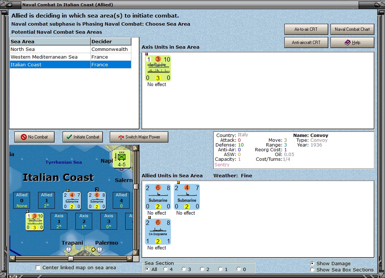Click the No Combat button
The width and height of the screenshot is (385, 278).
click(x=34, y=137)
